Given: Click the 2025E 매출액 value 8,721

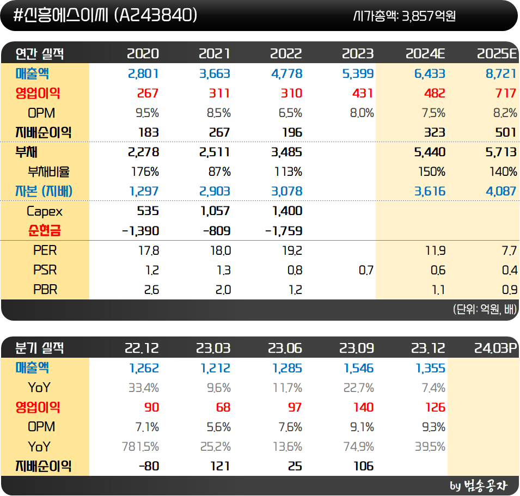Looking at the screenshot, I should click(501, 74).
